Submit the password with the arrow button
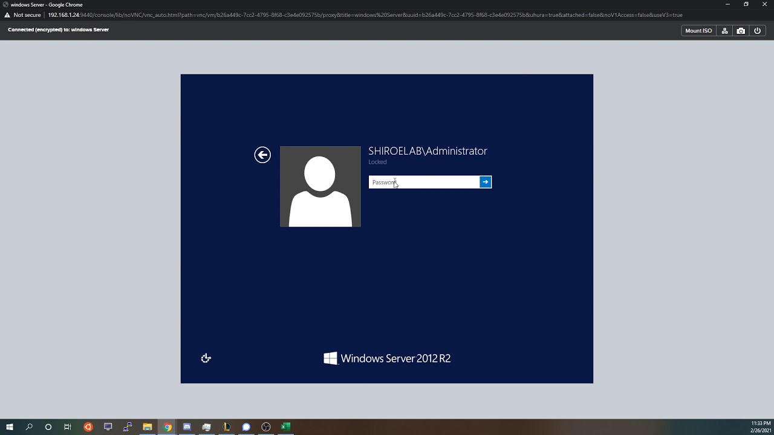This screenshot has width=774, height=435. click(486, 182)
